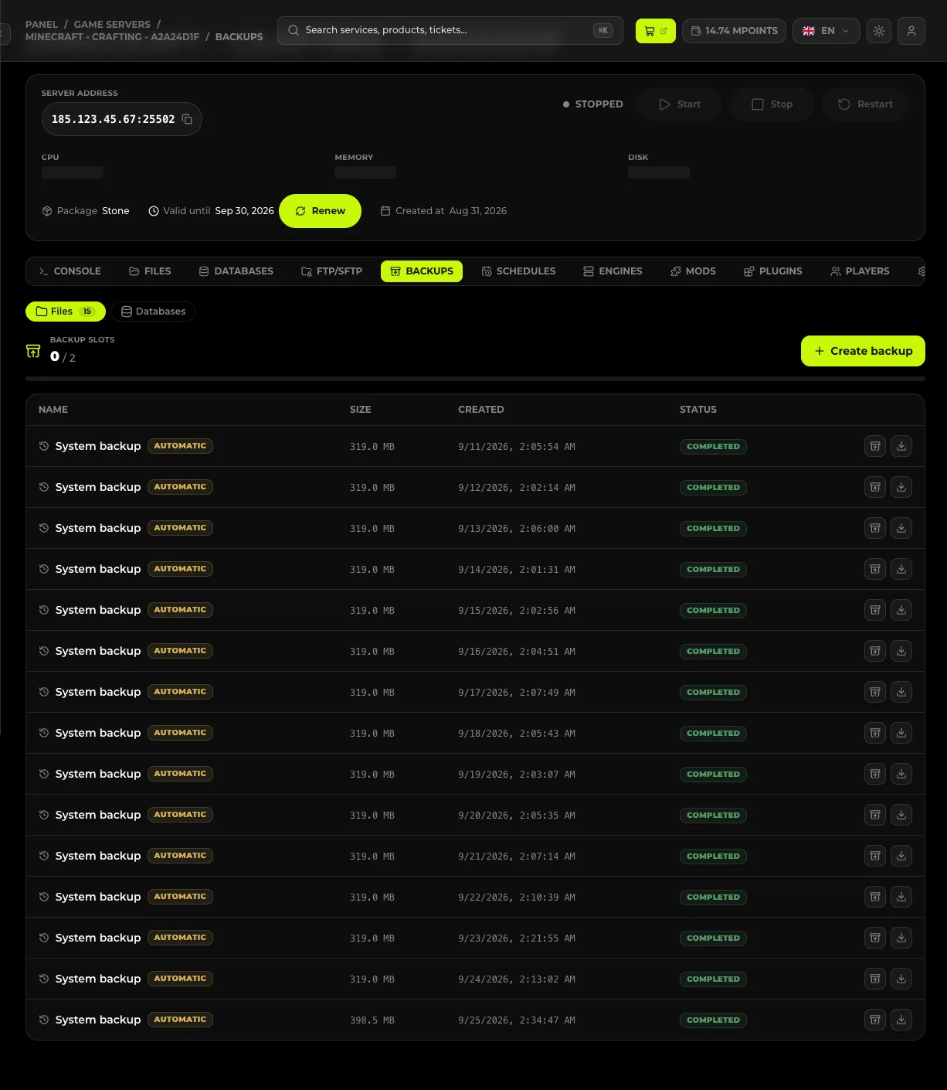Open the Engines tab
This screenshot has width=947, height=1090.
pos(613,271)
